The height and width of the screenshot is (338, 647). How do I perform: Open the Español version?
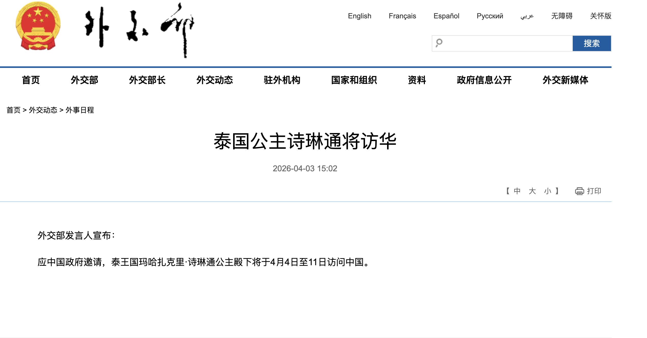[446, 16]
